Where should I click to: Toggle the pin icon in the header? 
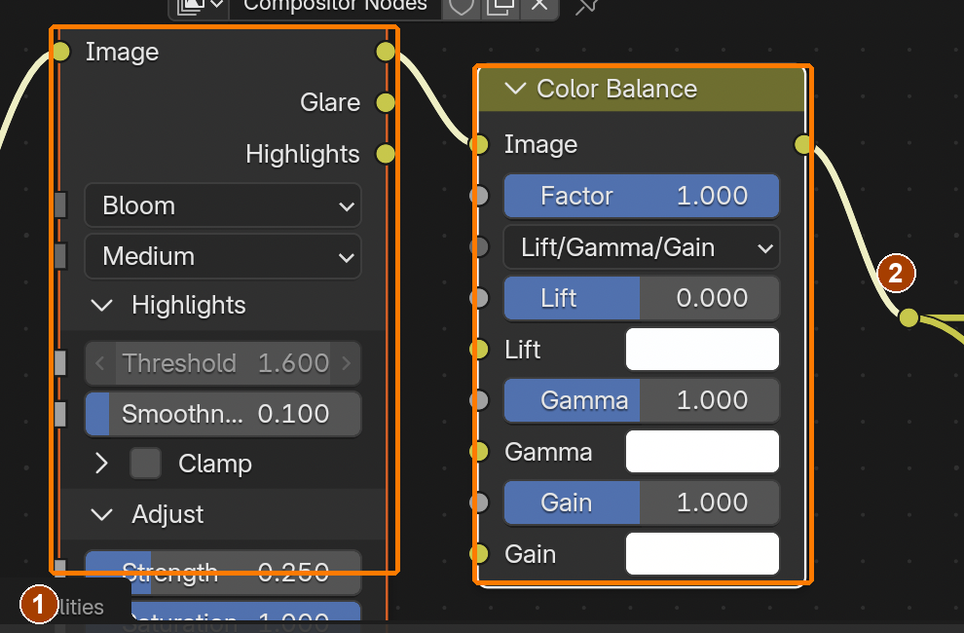pos(586,6)
